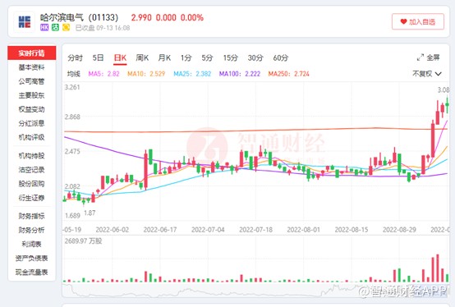
Task: Click the MA5 moving average legend
Action: tap(103, 74)
